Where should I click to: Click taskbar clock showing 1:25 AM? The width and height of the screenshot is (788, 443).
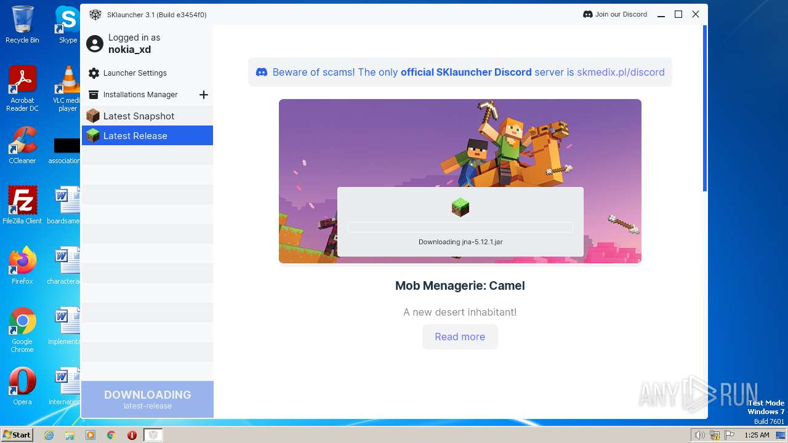(x=757, y=435)
